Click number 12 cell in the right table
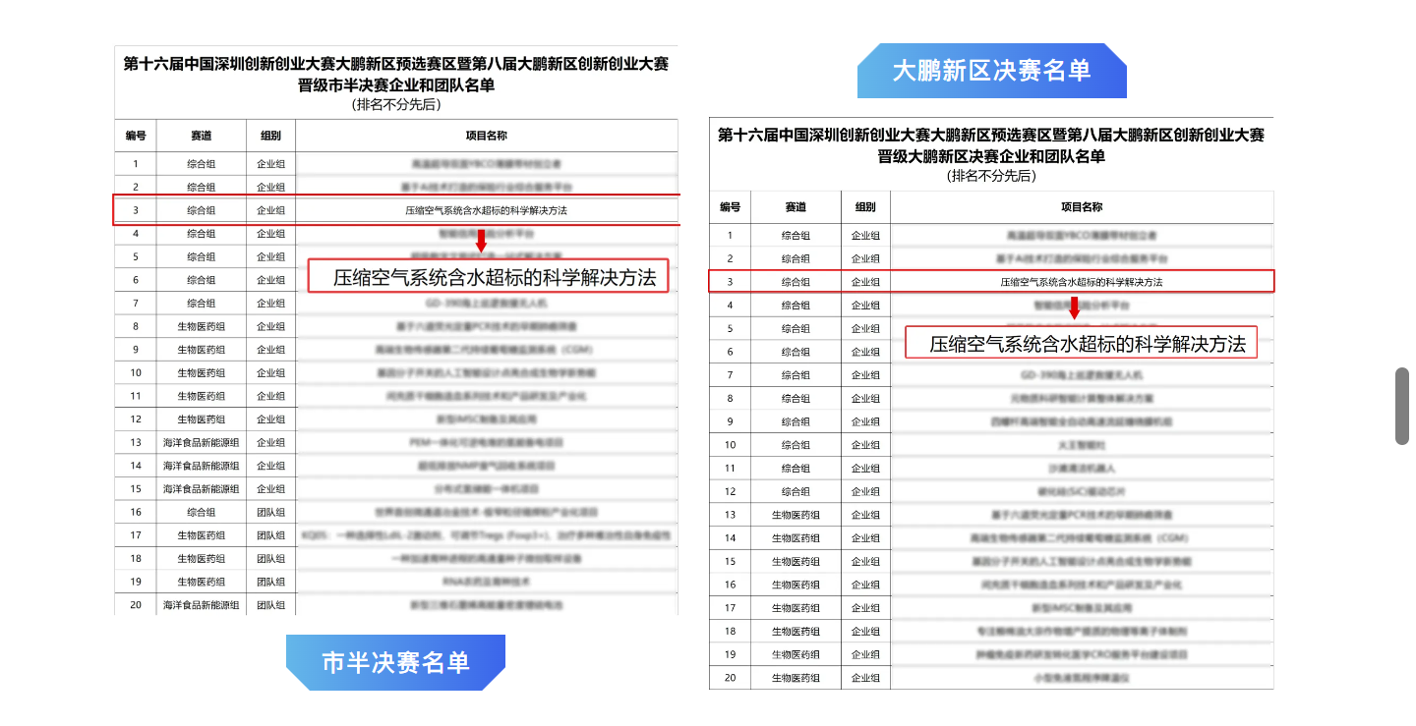1416x726 pixels. 730,491
